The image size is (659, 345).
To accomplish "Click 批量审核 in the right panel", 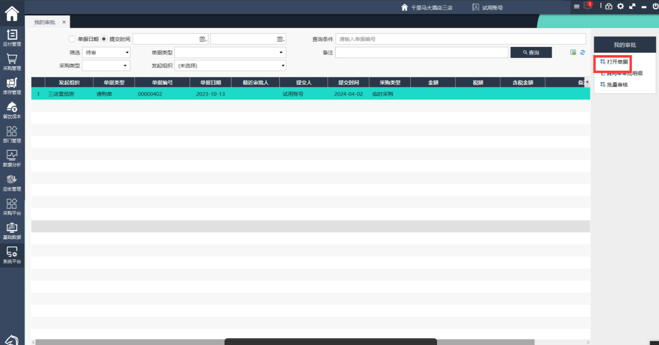I will tap(617, 85).
